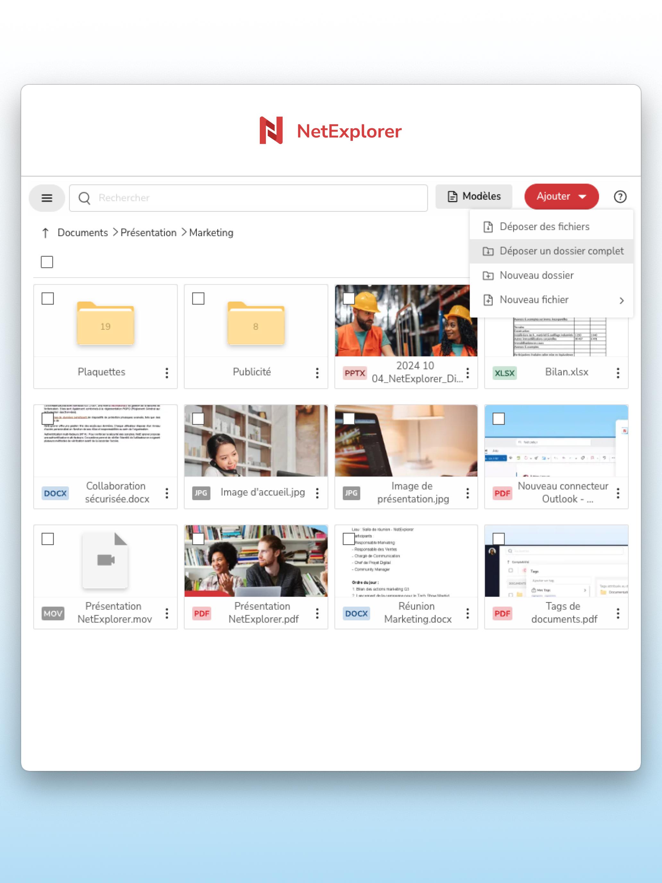Viewport: 662px width, 883px height.
Task: Open the hamburger menu button
Action: 47,198
